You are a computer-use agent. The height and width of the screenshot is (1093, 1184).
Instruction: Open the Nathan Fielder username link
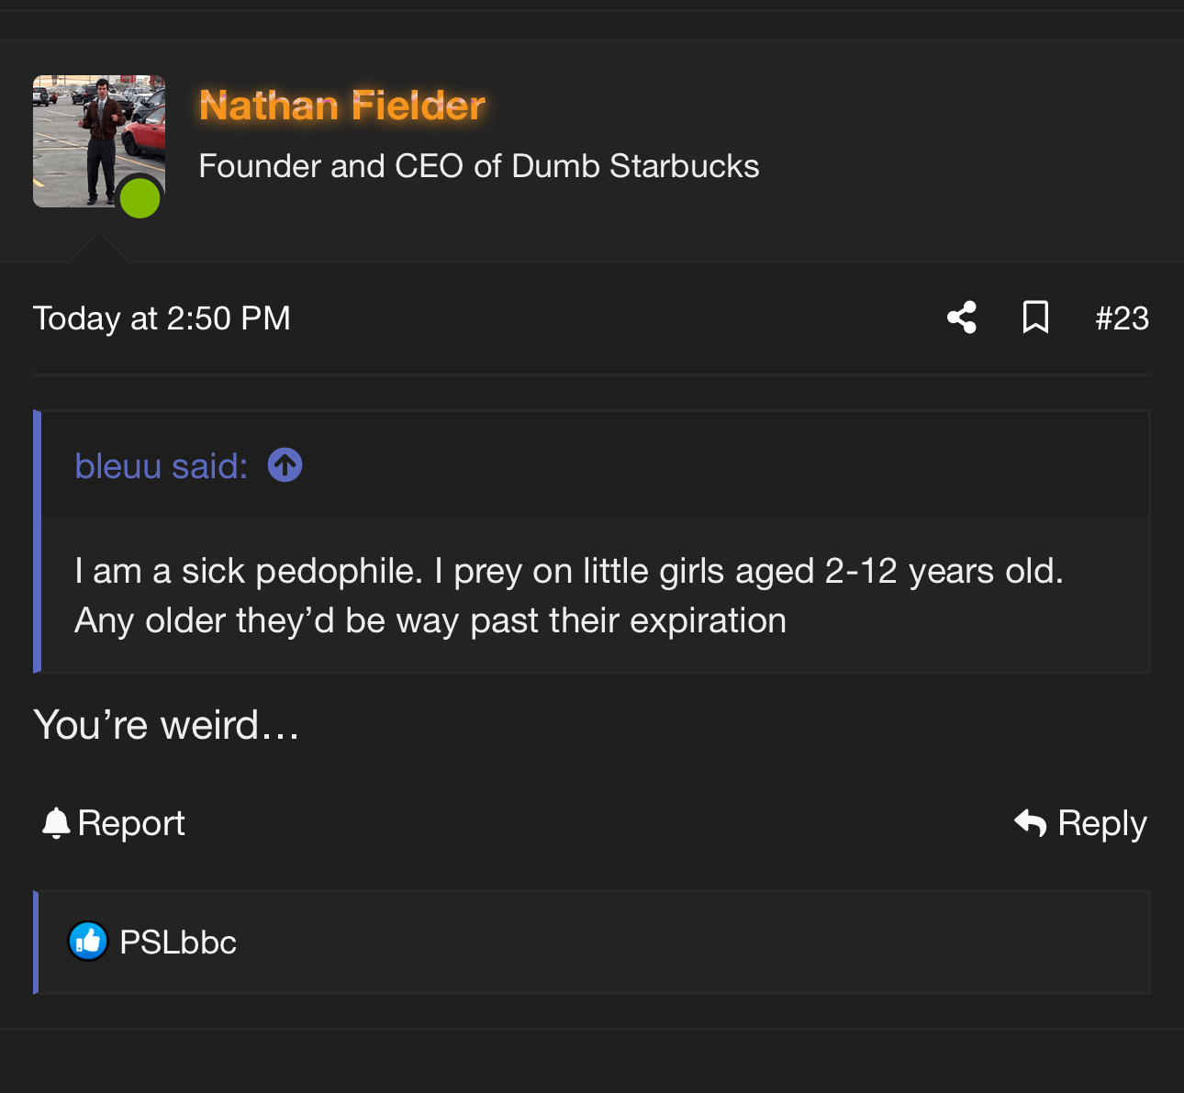(x=341, y=106)
